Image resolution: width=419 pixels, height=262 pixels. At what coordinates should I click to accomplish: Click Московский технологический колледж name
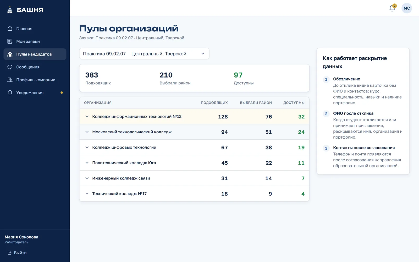pyautogui.click(x=132, y=132)
